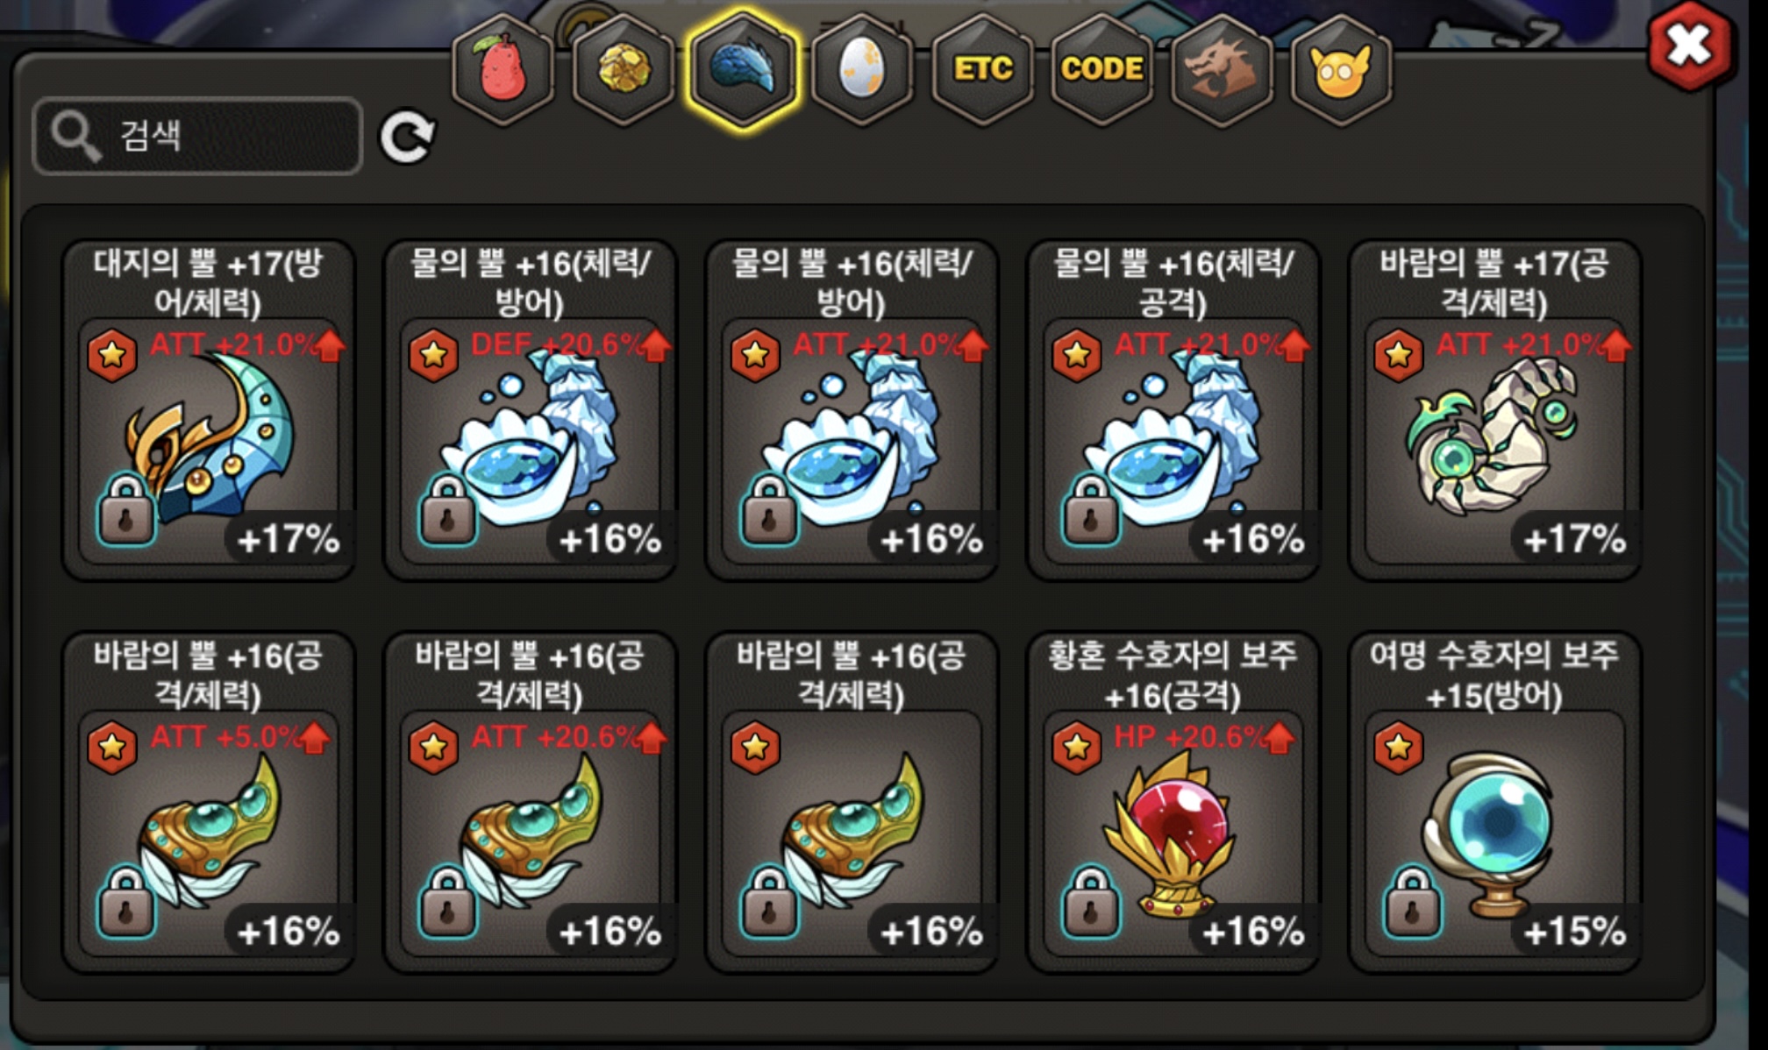The image size is (1768, 1050).
Task: Open the brown dragon head category
Action: point(1222,68)
